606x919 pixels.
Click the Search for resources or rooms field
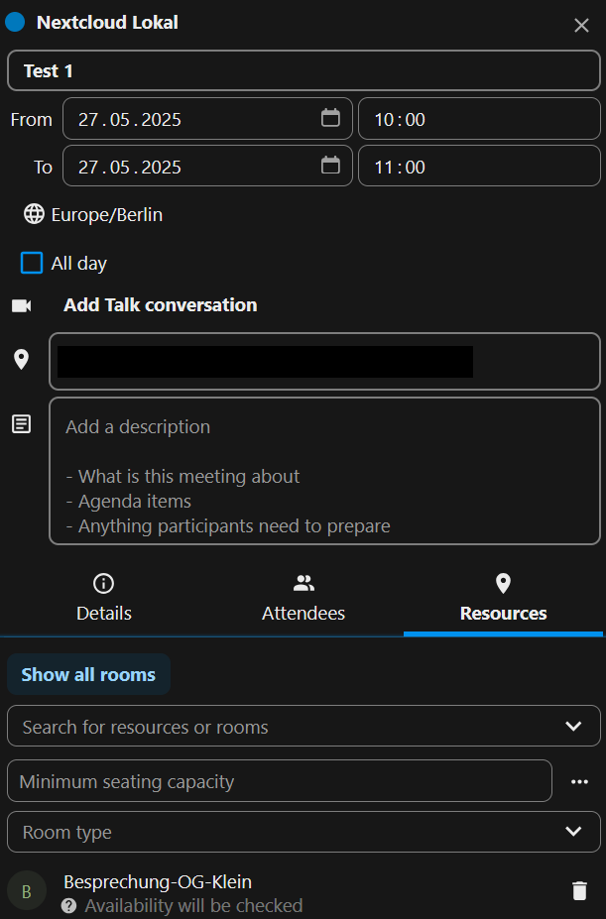pos(303,726)
